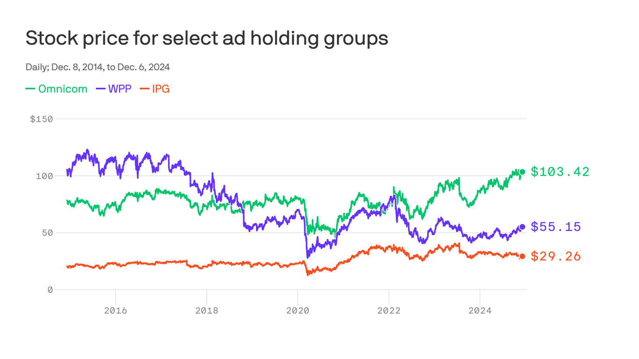
Task: Click the $150 y-axis label
Action: (x=42, y=119)
